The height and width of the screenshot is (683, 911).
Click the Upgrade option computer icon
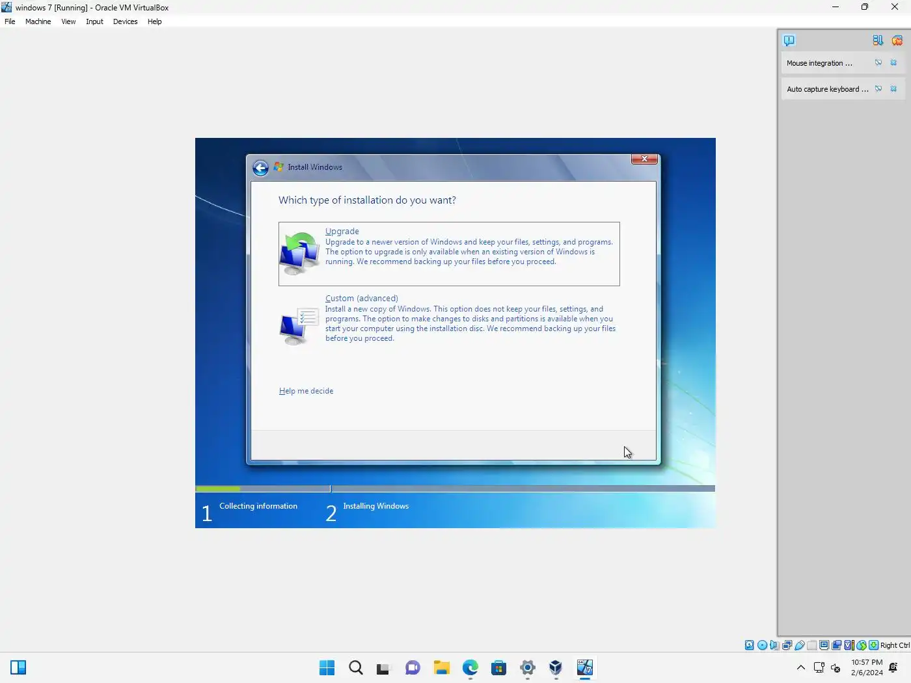(299, 254)
